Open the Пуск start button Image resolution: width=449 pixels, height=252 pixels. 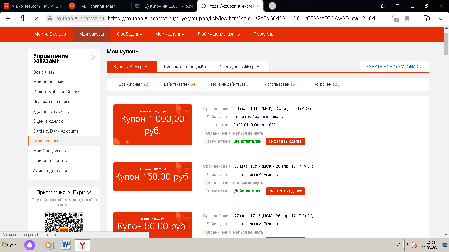tap(9, 245)
